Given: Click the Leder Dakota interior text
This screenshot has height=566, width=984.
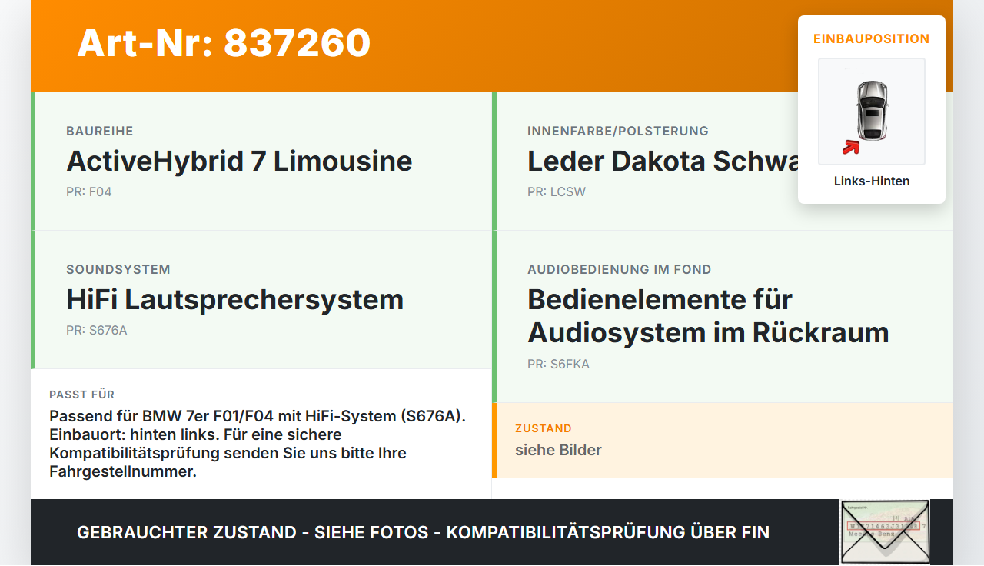Looking at the screenshot, I should point(663,161).
